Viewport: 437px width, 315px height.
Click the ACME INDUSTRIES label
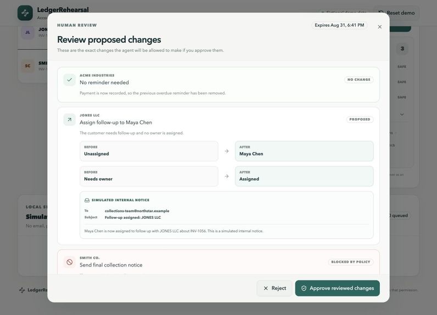click(x=97, y=75)
